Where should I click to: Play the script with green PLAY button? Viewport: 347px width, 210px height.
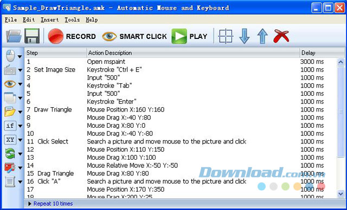[189, 36]
